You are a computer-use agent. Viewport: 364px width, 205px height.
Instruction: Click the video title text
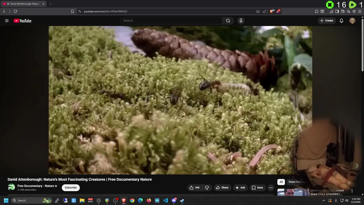tap(80, 179)
